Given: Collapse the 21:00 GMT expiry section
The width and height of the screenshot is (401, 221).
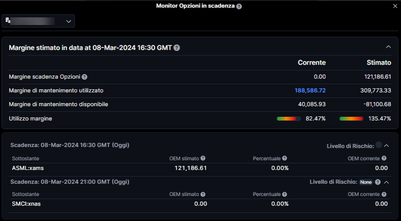Looking at the screenshot, I should coord(386,182).
